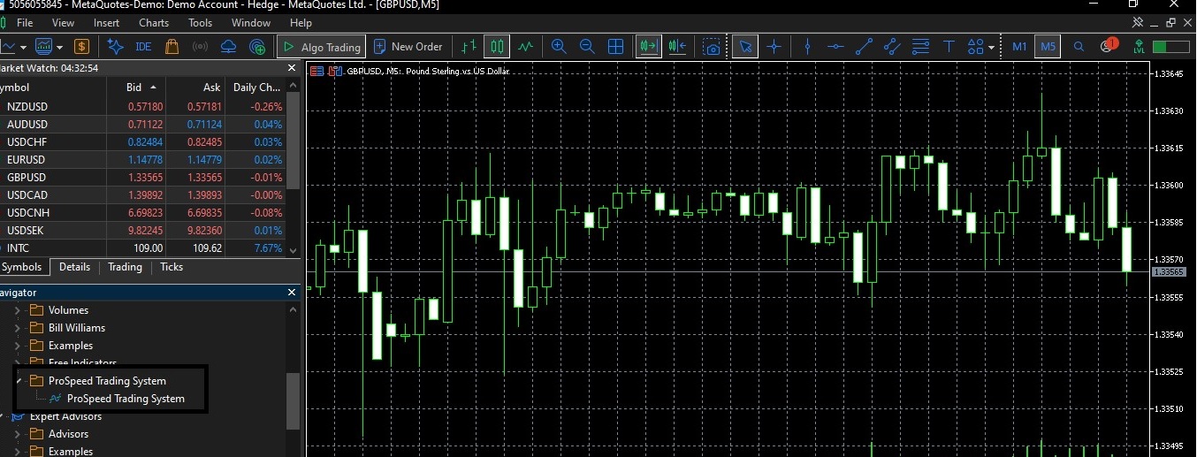
Task: Click the 1.33565 current price label
Action: [x=1169, y=271]
